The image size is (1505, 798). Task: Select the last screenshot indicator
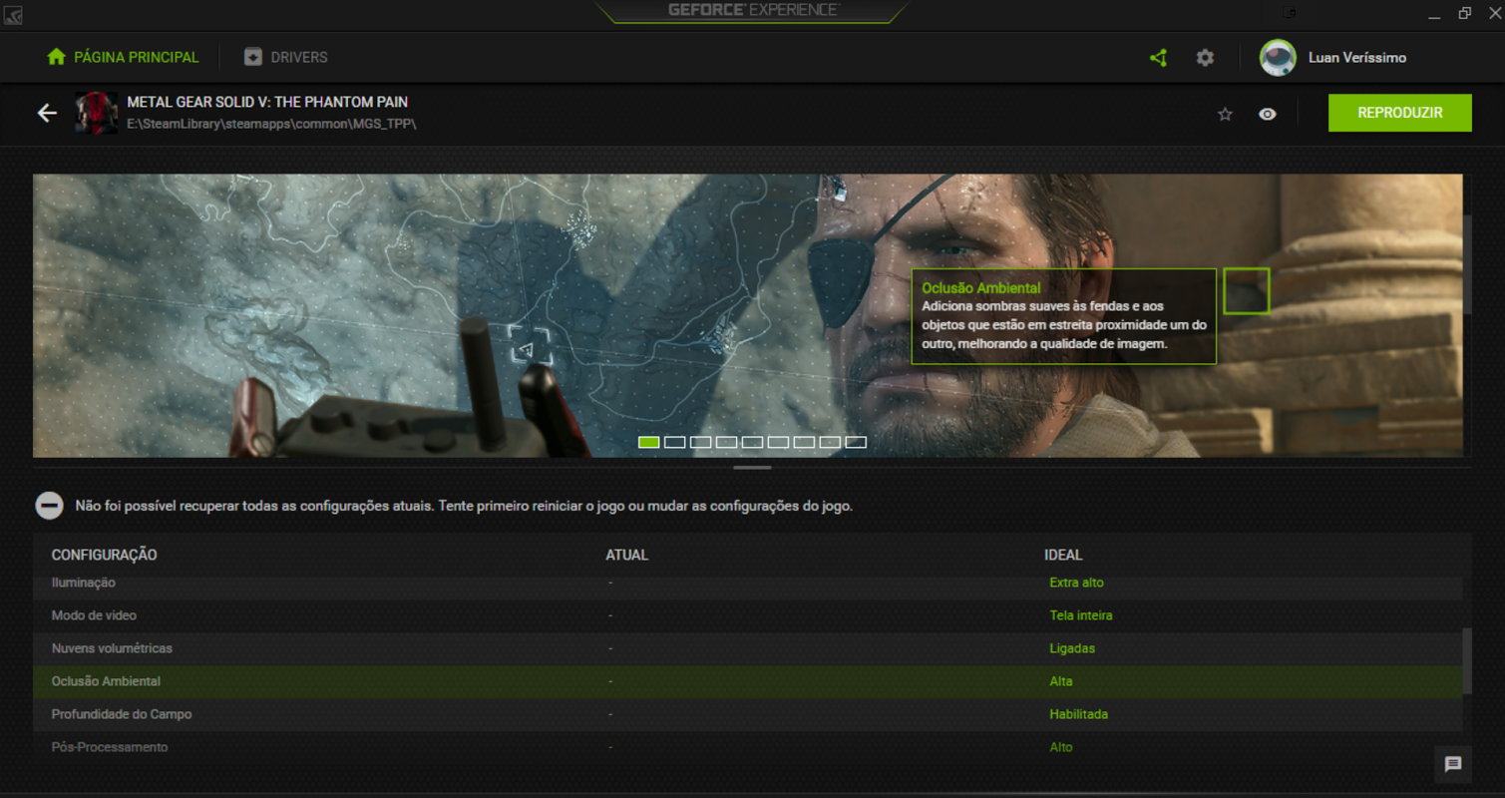click(856, 442)
